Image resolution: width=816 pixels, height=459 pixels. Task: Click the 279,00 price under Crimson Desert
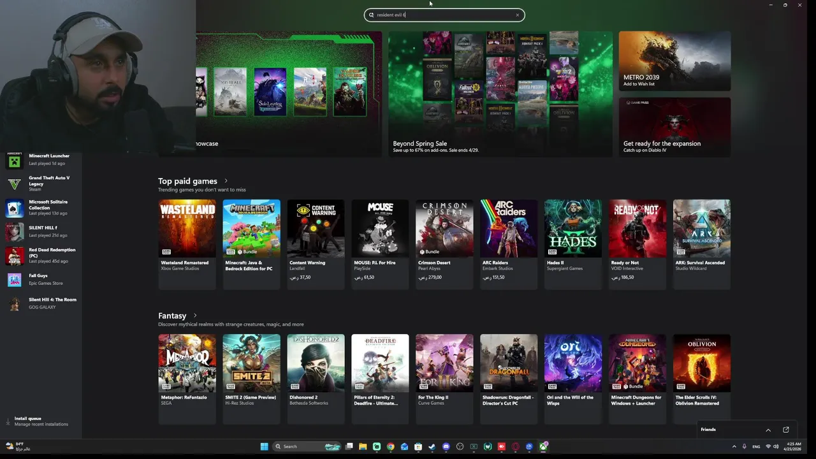[430, 277]
